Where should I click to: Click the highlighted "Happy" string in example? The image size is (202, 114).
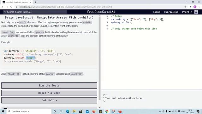pos(30,58)
